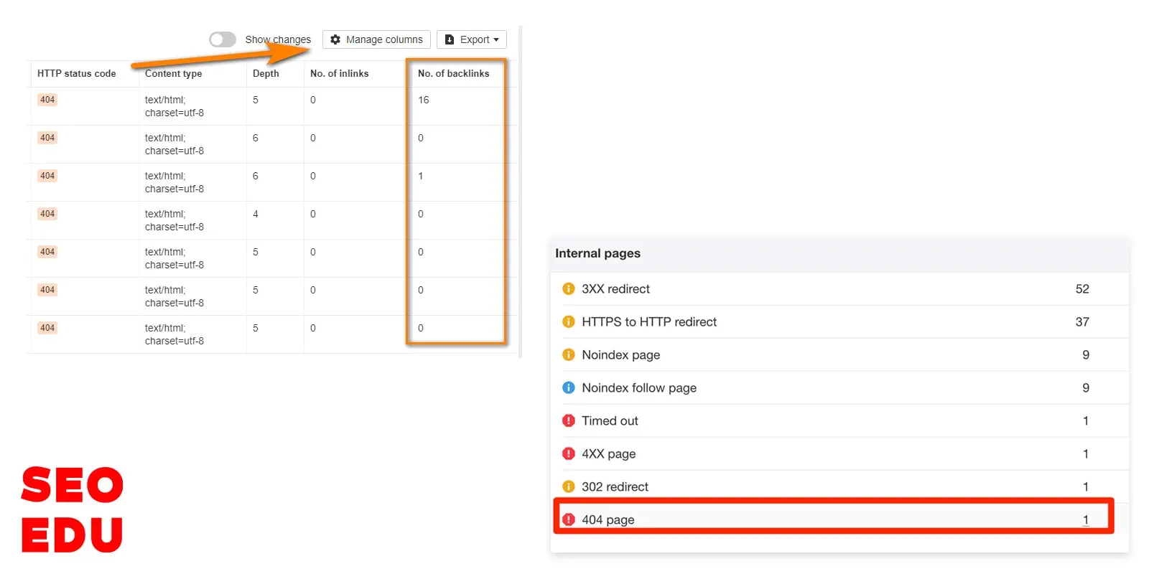Click the Manage columns button
1149x574 pixels.
(x=376, y=39)
